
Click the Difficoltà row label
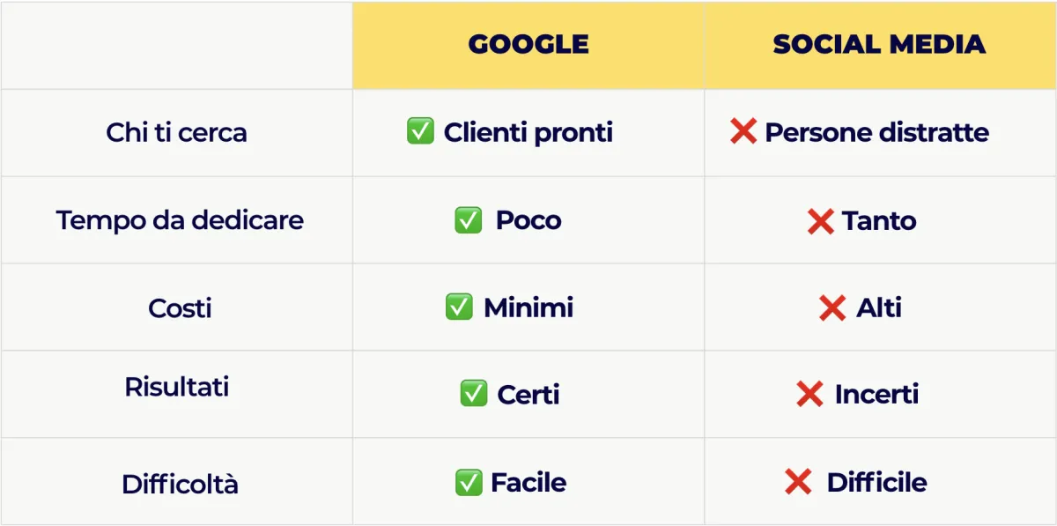tap(180, 484)
